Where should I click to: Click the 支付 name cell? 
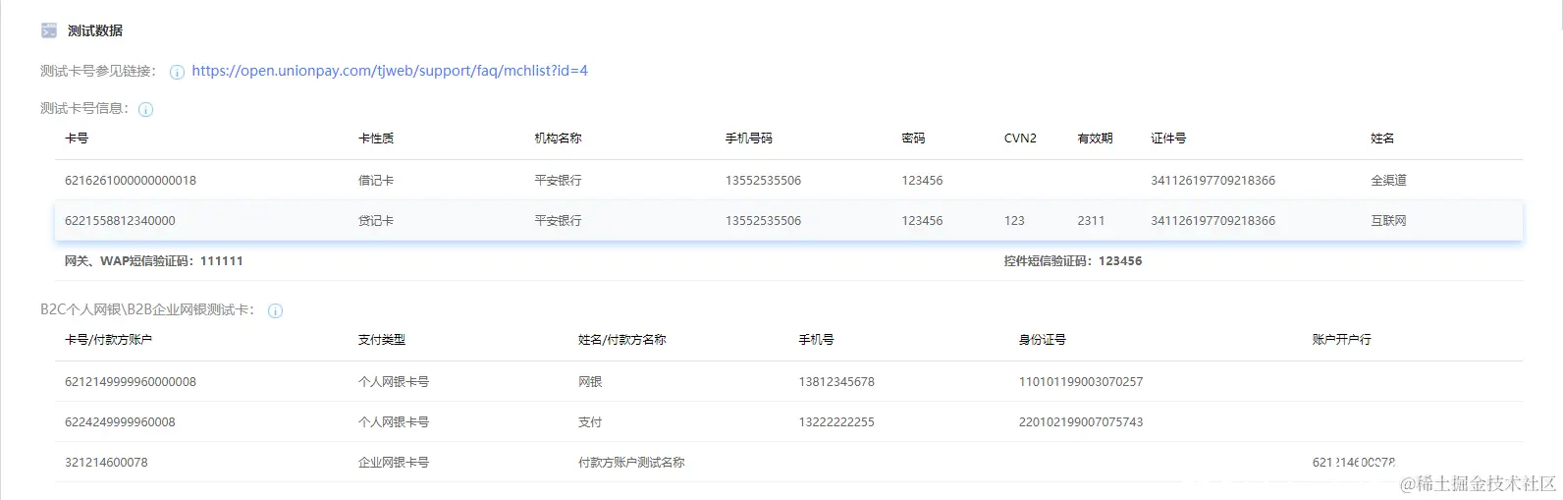[x=590, y=422]
